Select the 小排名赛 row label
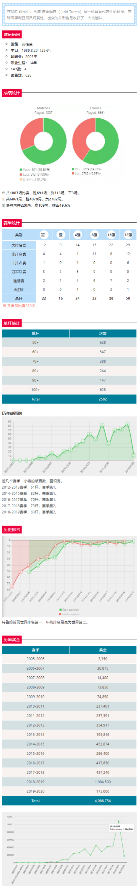This screenshot has width=138, height=888. coord(19,254)
